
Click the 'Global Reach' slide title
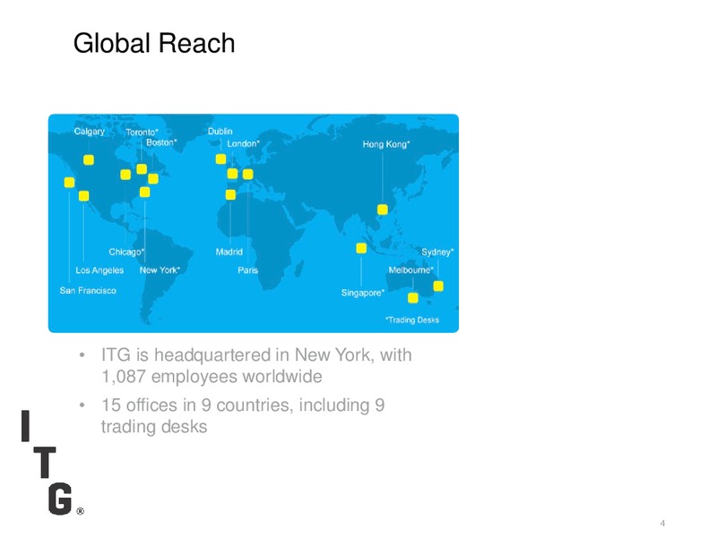tap(154, 43)
